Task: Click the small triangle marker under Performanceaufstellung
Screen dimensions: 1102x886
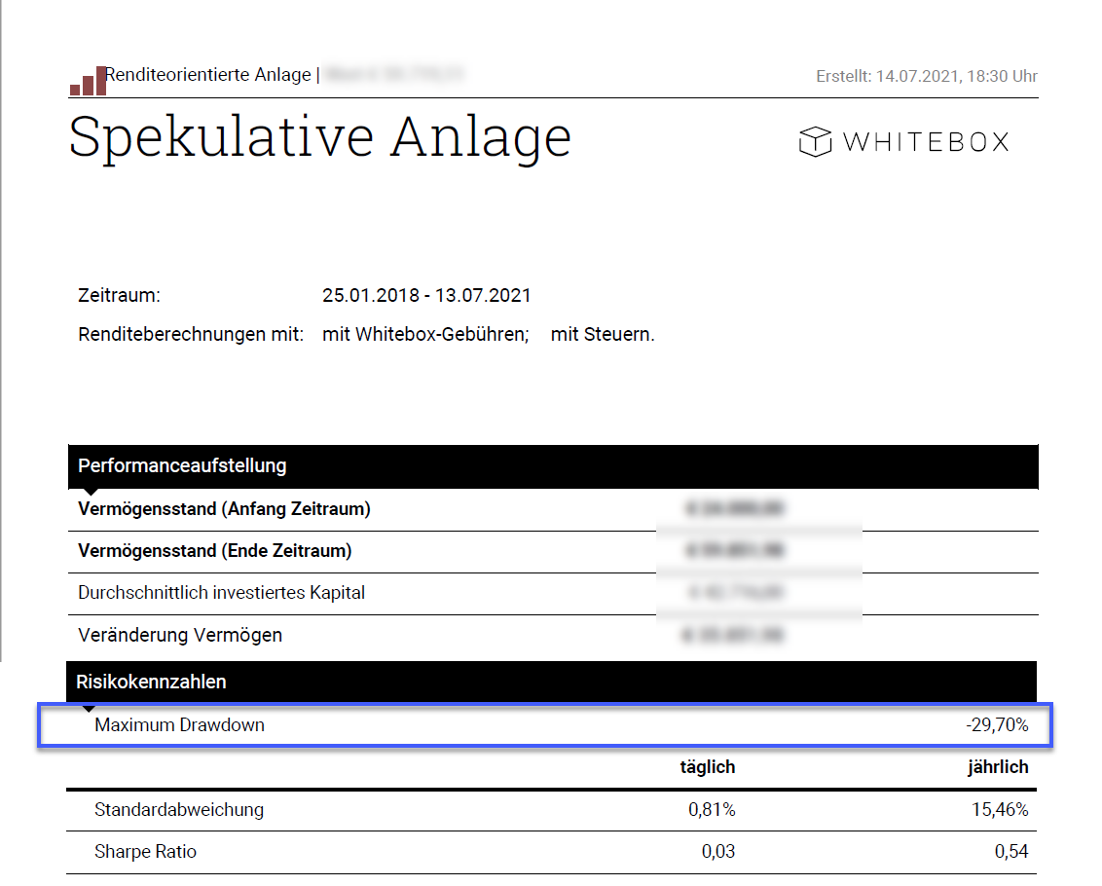Action: coord(89,493)
